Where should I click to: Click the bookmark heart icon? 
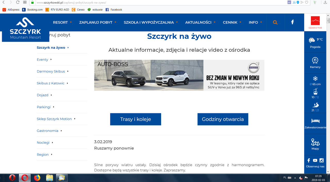click(x=307, y=2)
